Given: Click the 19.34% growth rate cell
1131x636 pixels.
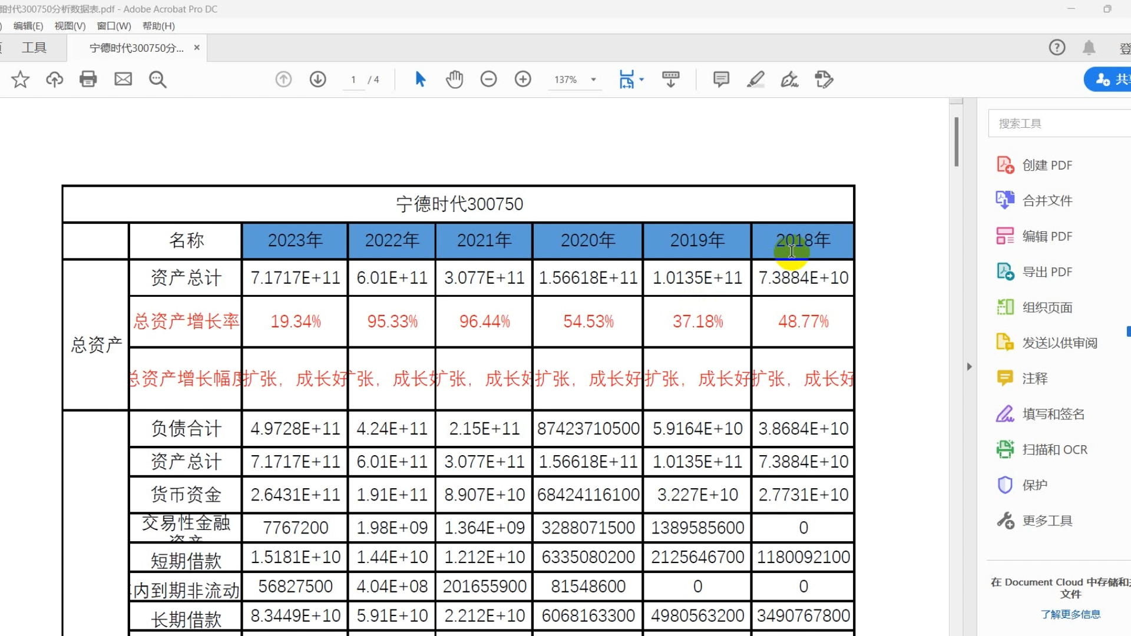Looking at the screenshot, I should click(295, 321).
